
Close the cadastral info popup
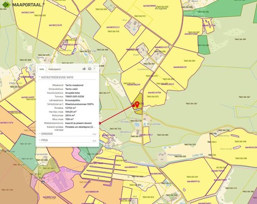click(x=95, y=68)
